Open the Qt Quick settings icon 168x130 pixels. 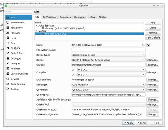(8, 48)
